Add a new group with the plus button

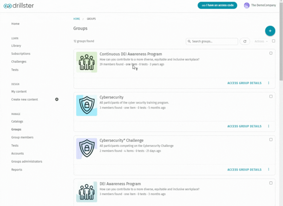click(x=270, y=31)
